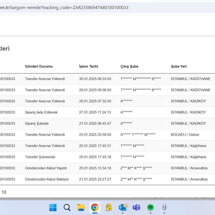This screenshot has height=215, width=215.
Task: Select the KOCAELİ / Gebze location cell
Action: [x=185, y=135]
